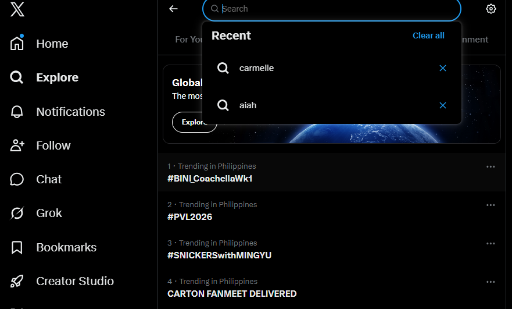The height and width of the screenshot is (309, 512).
Task: Click Clear all recent searches
Action: click(428, 35)
